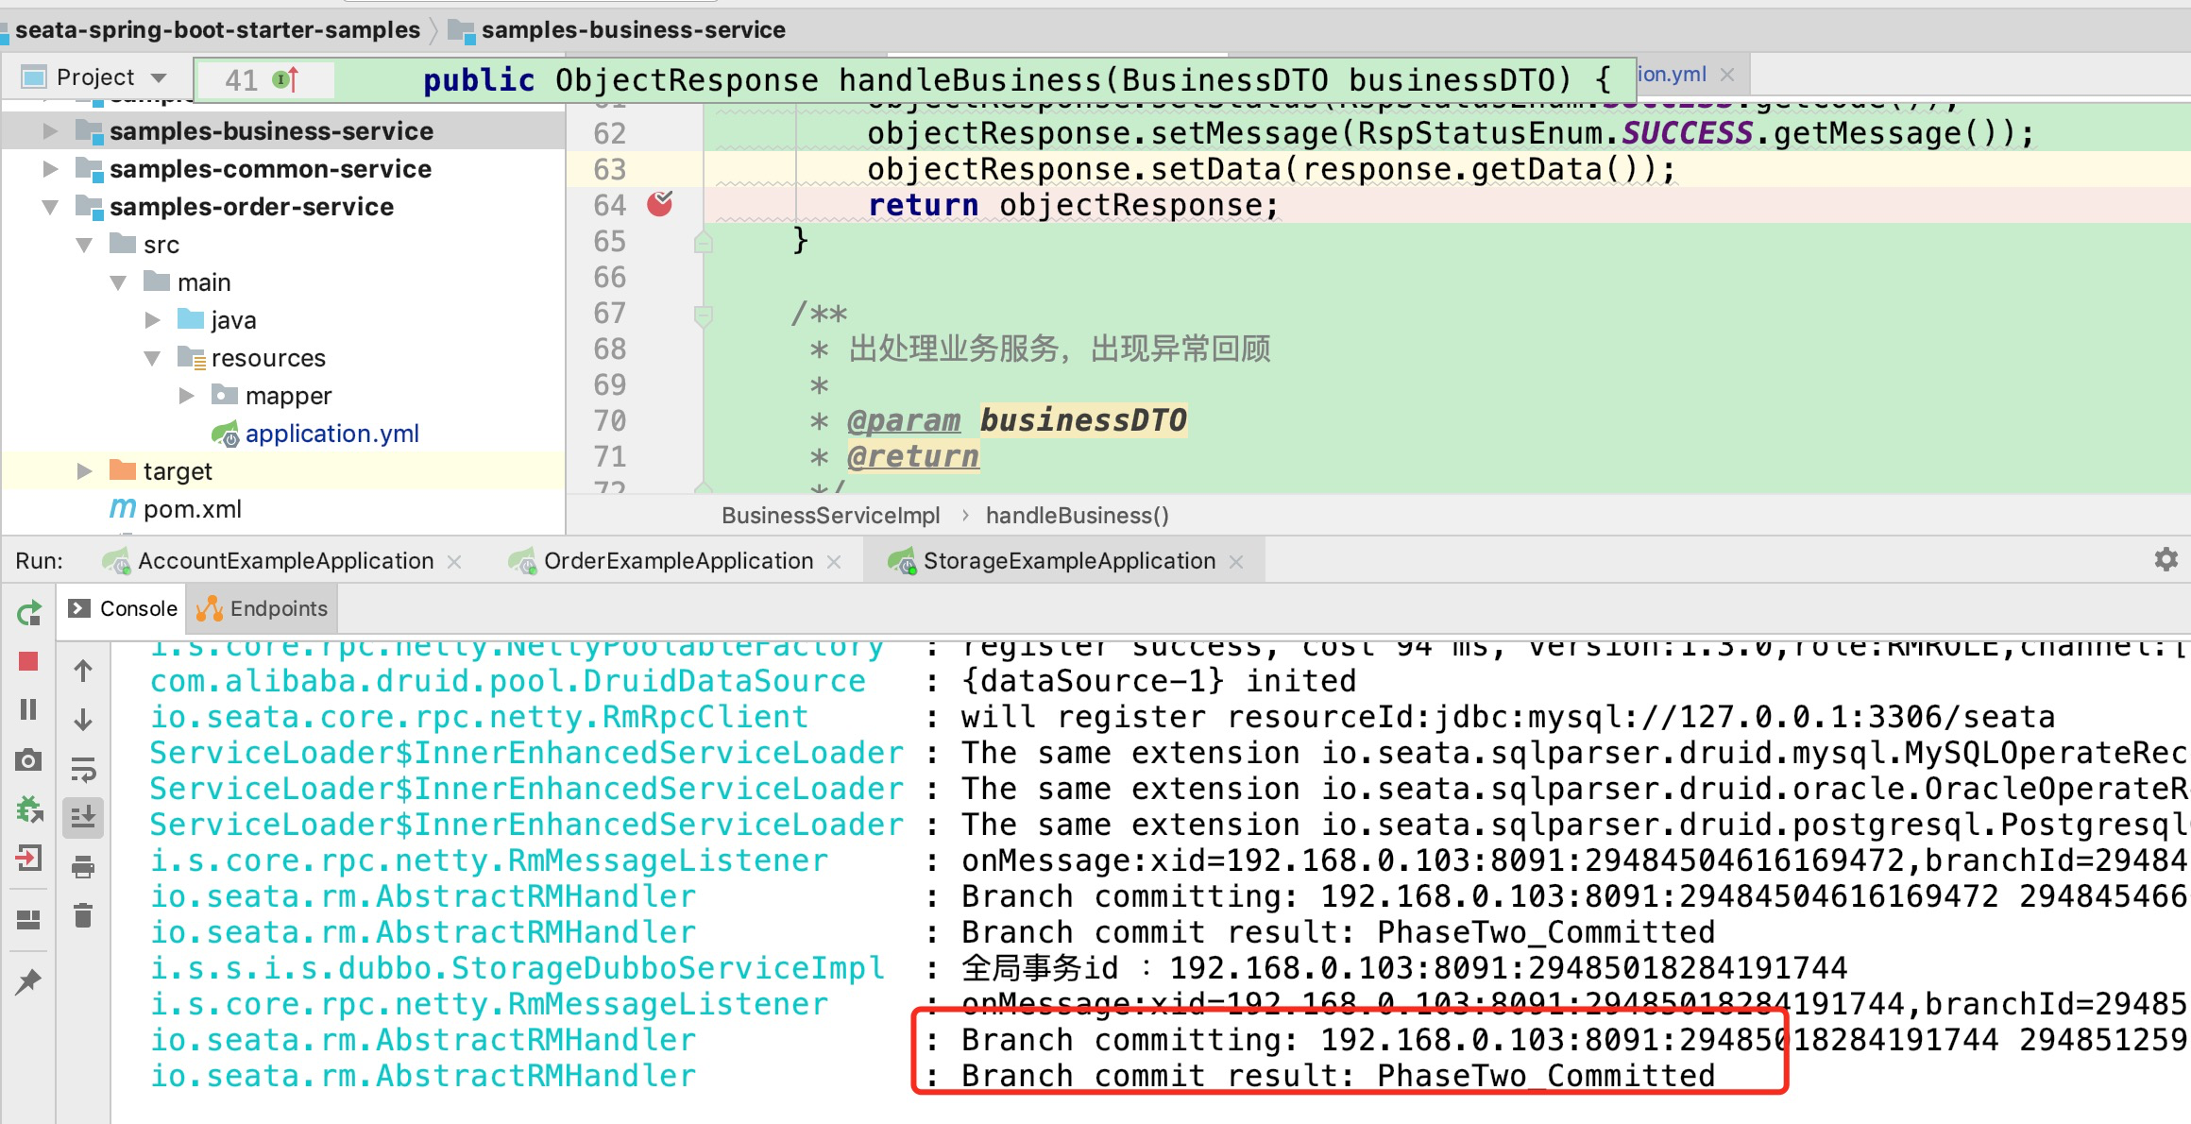Click the Exit process icon
The height and width of the screenshot is (1124, 2191).
coord(28,859)
